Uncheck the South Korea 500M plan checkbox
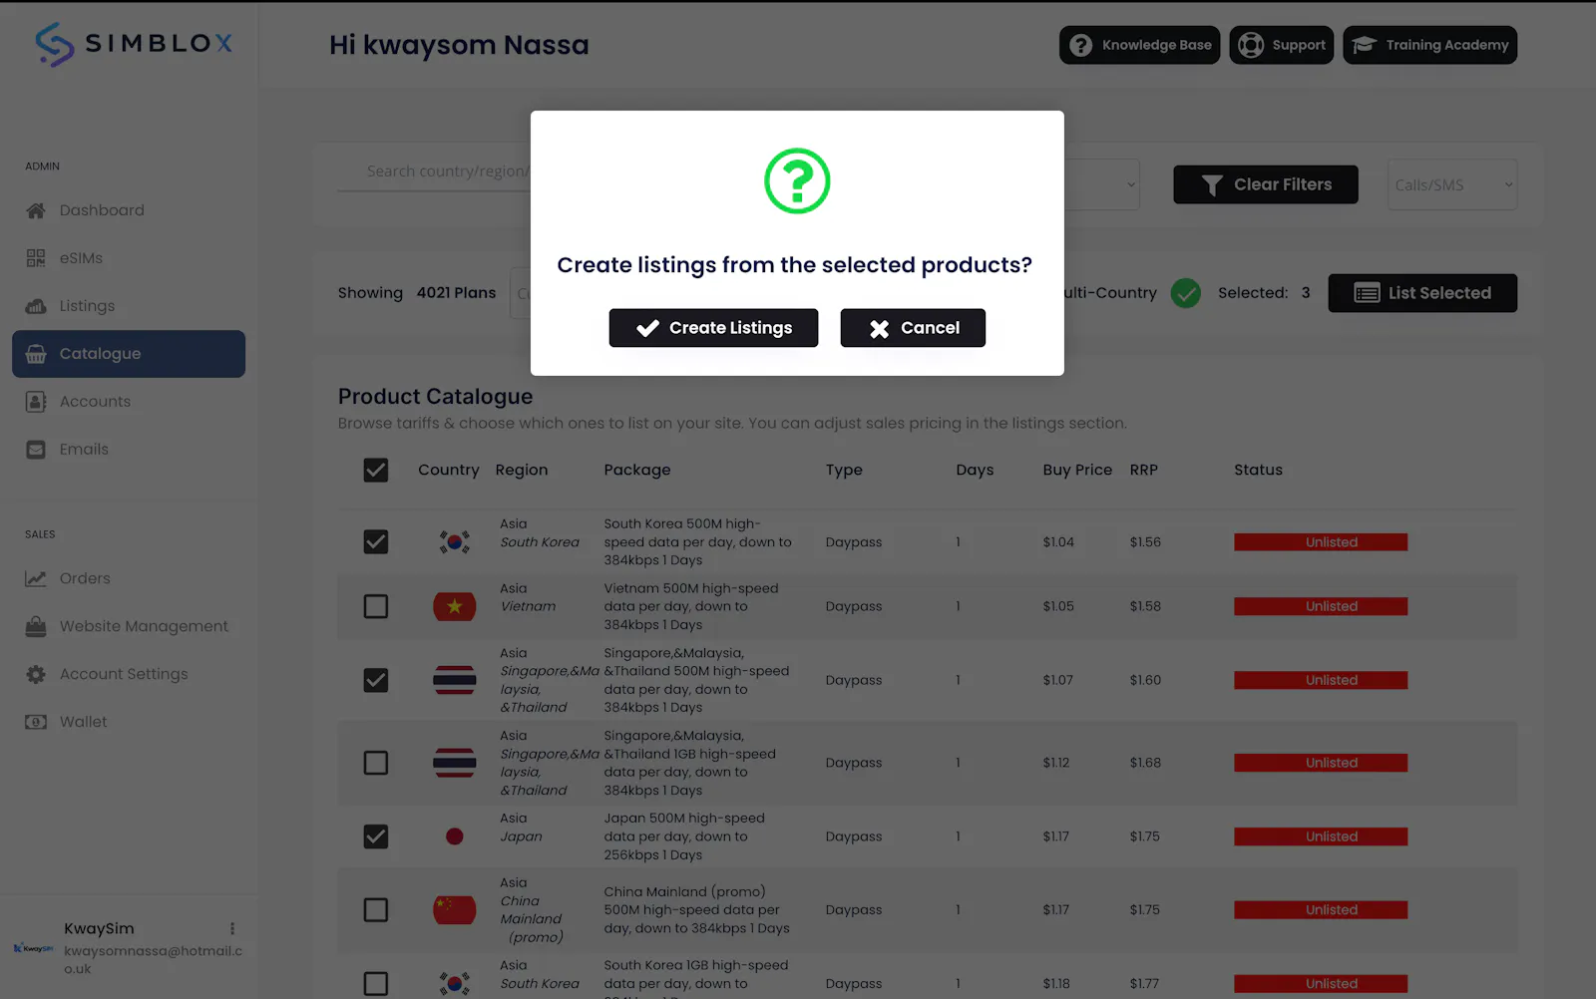This screenshot has width=1596, height=999. click(376, 541)
